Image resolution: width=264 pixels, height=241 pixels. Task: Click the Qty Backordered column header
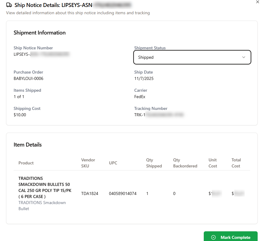coord(185,163)
